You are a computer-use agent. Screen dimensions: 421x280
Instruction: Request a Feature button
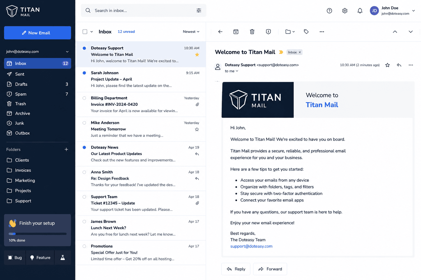pyautogui.click(x=40, y=258)
